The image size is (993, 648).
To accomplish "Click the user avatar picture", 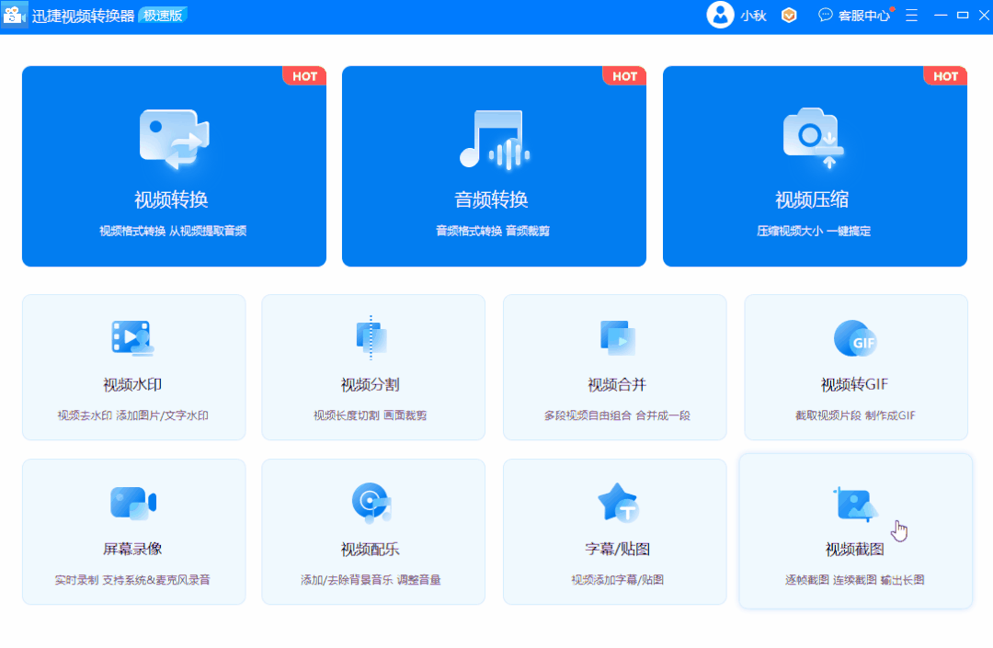I will [721, 15].
